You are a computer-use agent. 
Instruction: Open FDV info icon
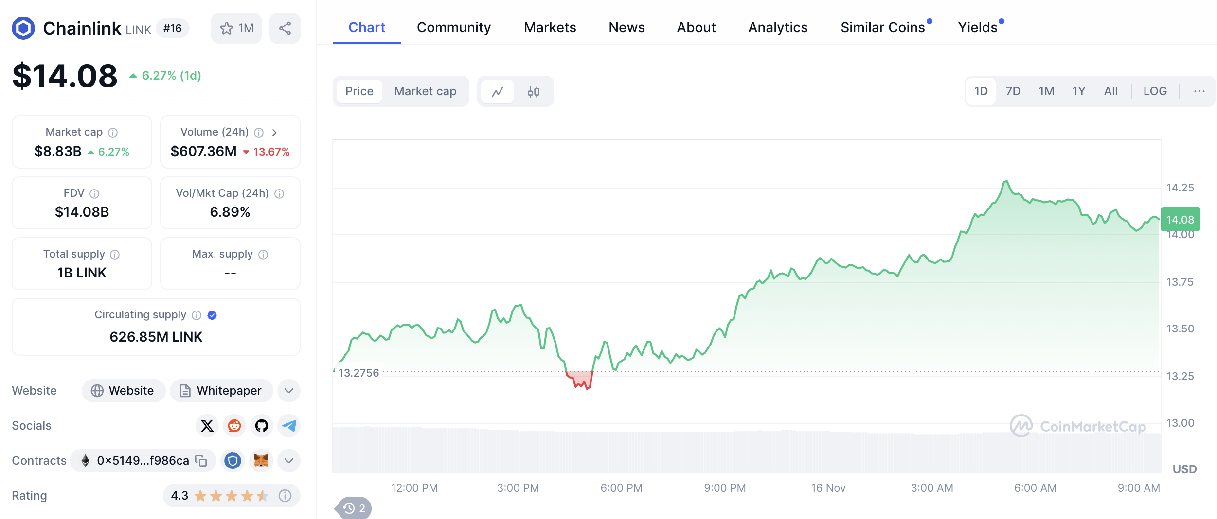pos(95,194)
